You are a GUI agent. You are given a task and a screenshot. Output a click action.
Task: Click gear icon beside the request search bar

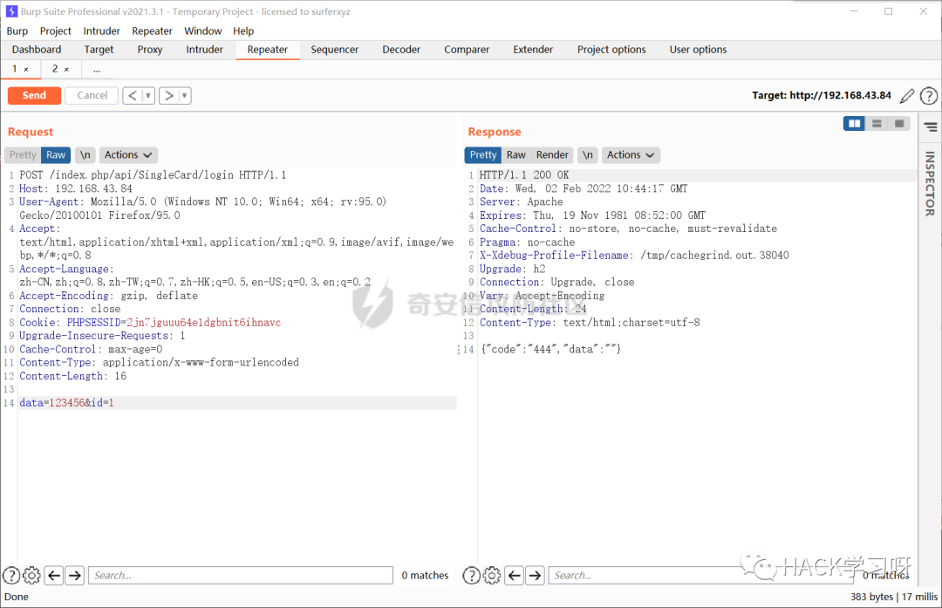[31, 576]
